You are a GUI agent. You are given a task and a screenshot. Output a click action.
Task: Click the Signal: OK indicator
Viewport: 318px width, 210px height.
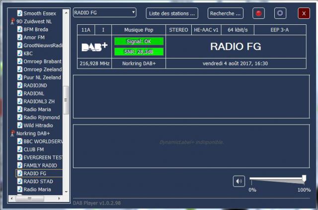tap(139, 41)
